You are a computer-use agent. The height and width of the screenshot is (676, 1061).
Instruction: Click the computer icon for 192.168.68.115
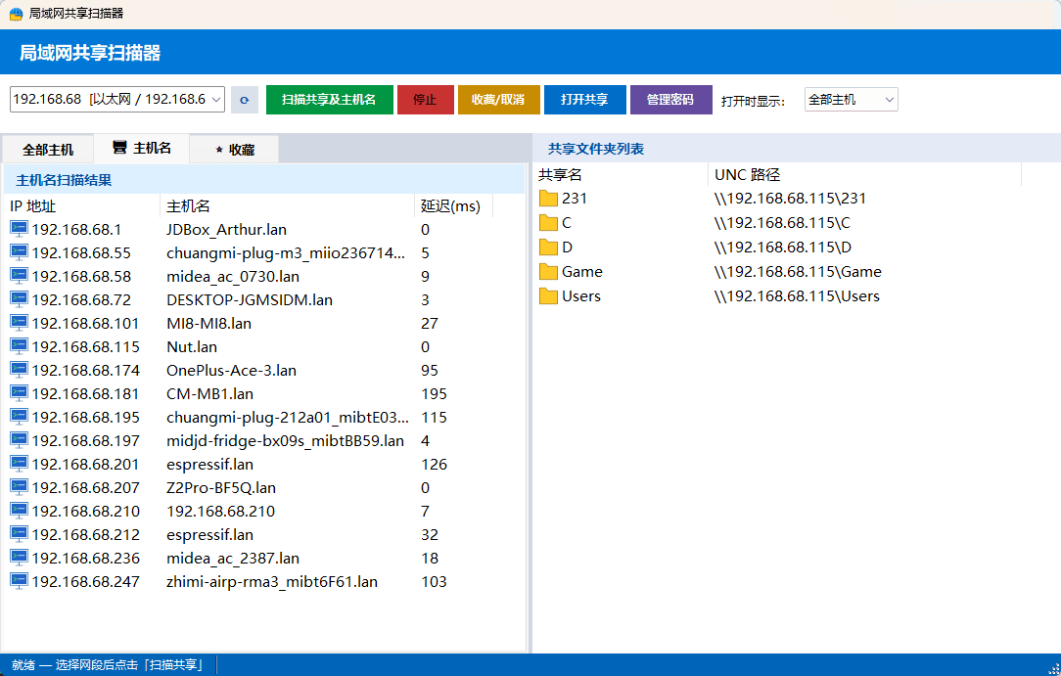[19, 346]
